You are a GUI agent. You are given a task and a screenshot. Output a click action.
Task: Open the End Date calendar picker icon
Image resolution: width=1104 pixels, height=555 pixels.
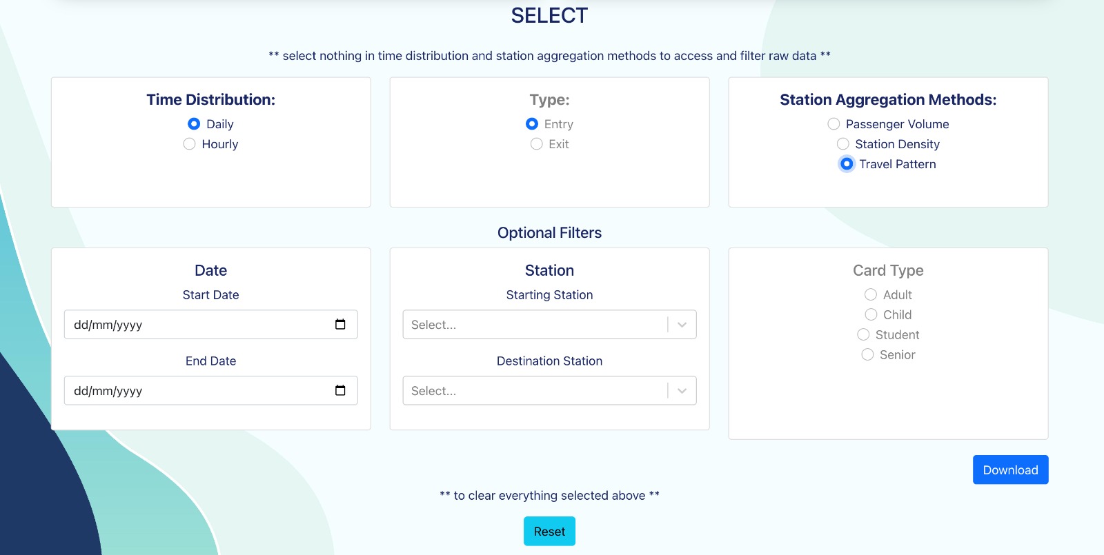340,391
